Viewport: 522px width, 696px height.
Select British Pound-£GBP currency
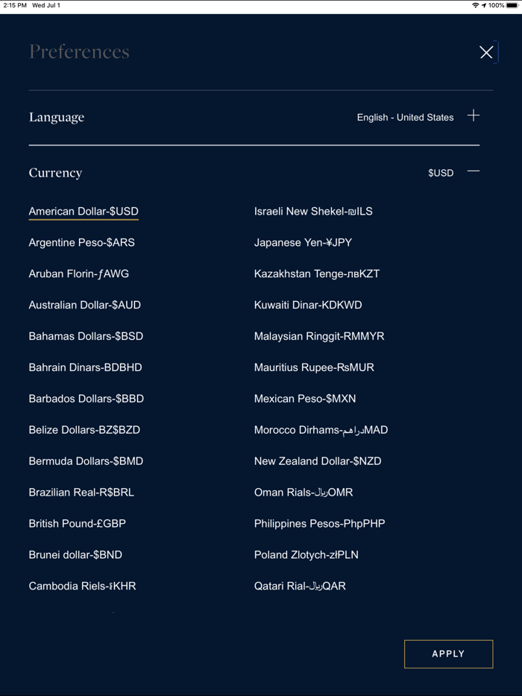77,523
